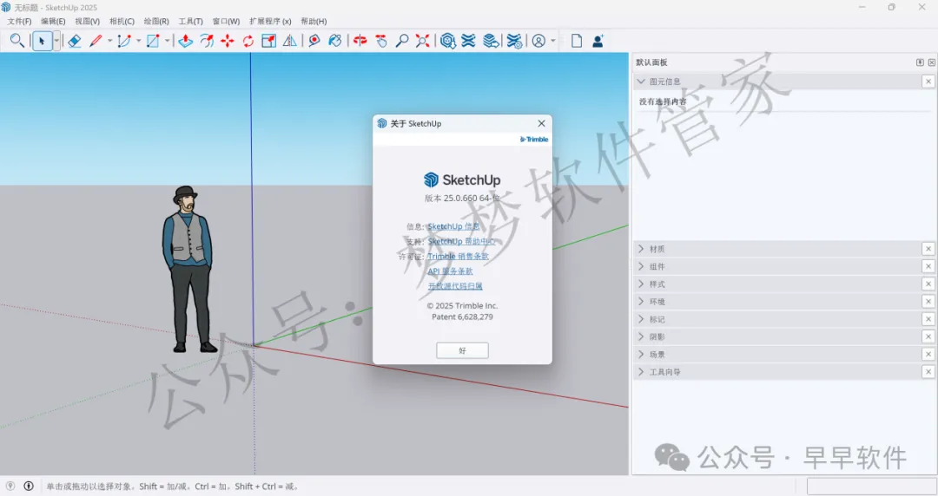Open the 窗口(W) menu

[226, 21]
